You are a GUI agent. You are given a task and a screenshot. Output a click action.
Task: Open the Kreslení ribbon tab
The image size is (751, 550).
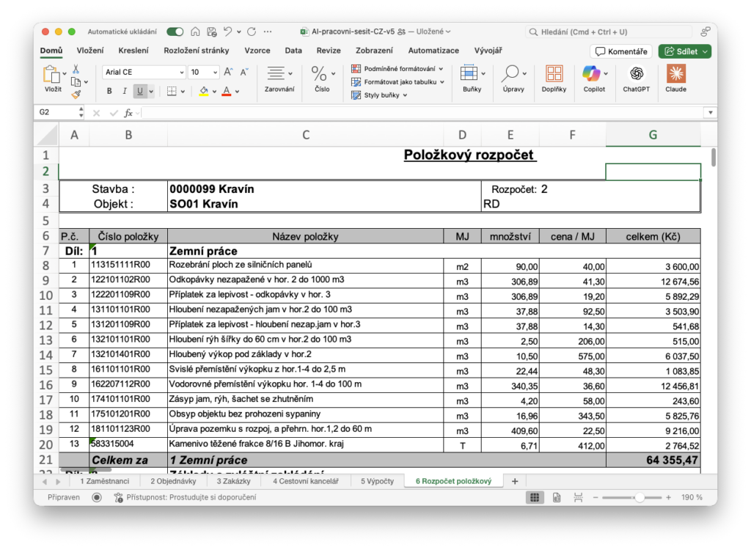click(133, 51)
